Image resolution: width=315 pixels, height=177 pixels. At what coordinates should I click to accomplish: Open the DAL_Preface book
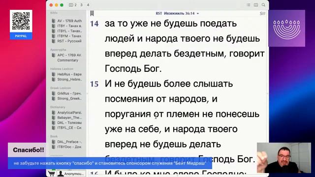coord(69,142)
